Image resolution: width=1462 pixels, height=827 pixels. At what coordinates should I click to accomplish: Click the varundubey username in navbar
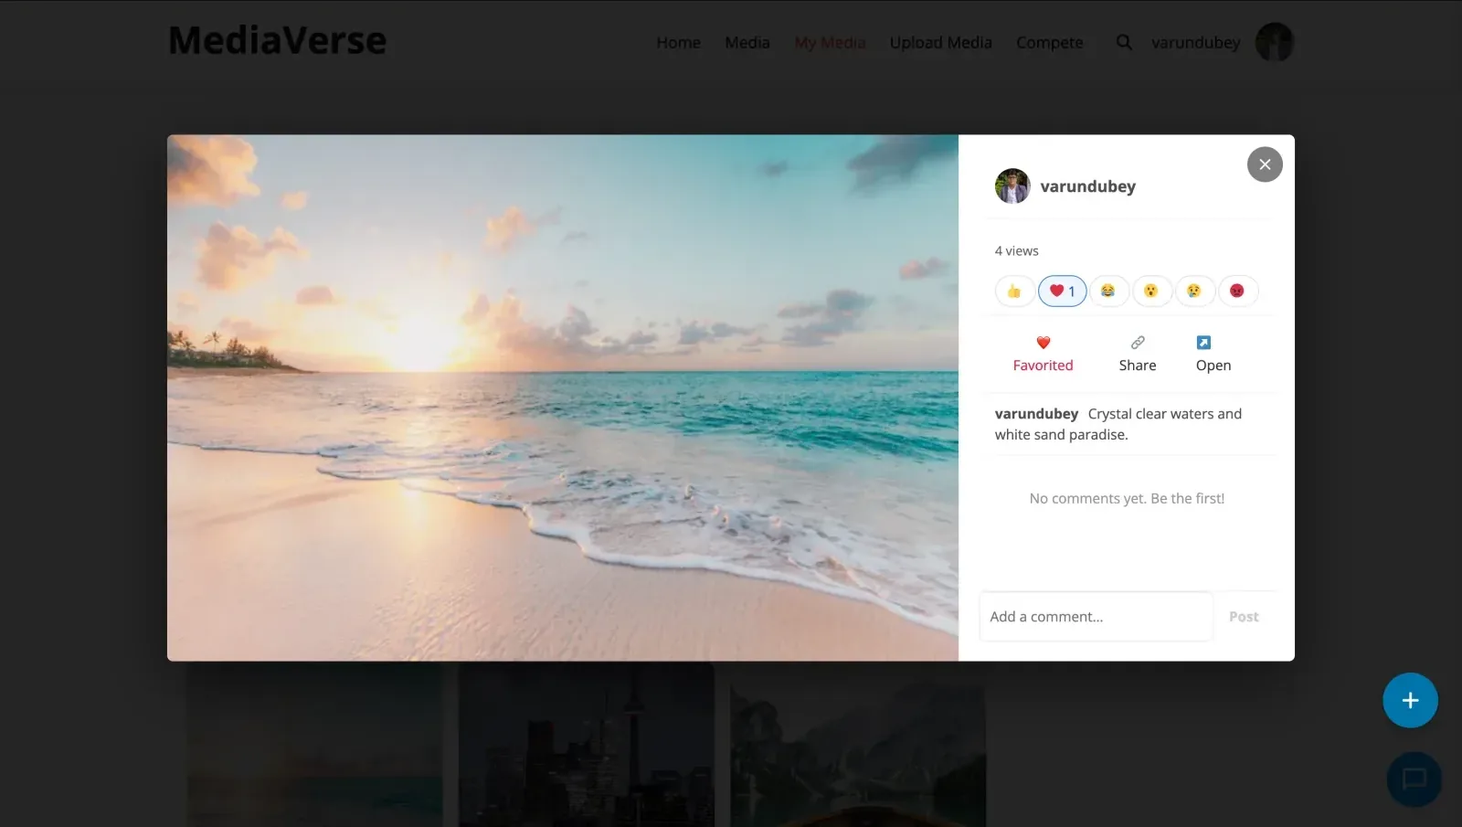[x=1195, y=43]
